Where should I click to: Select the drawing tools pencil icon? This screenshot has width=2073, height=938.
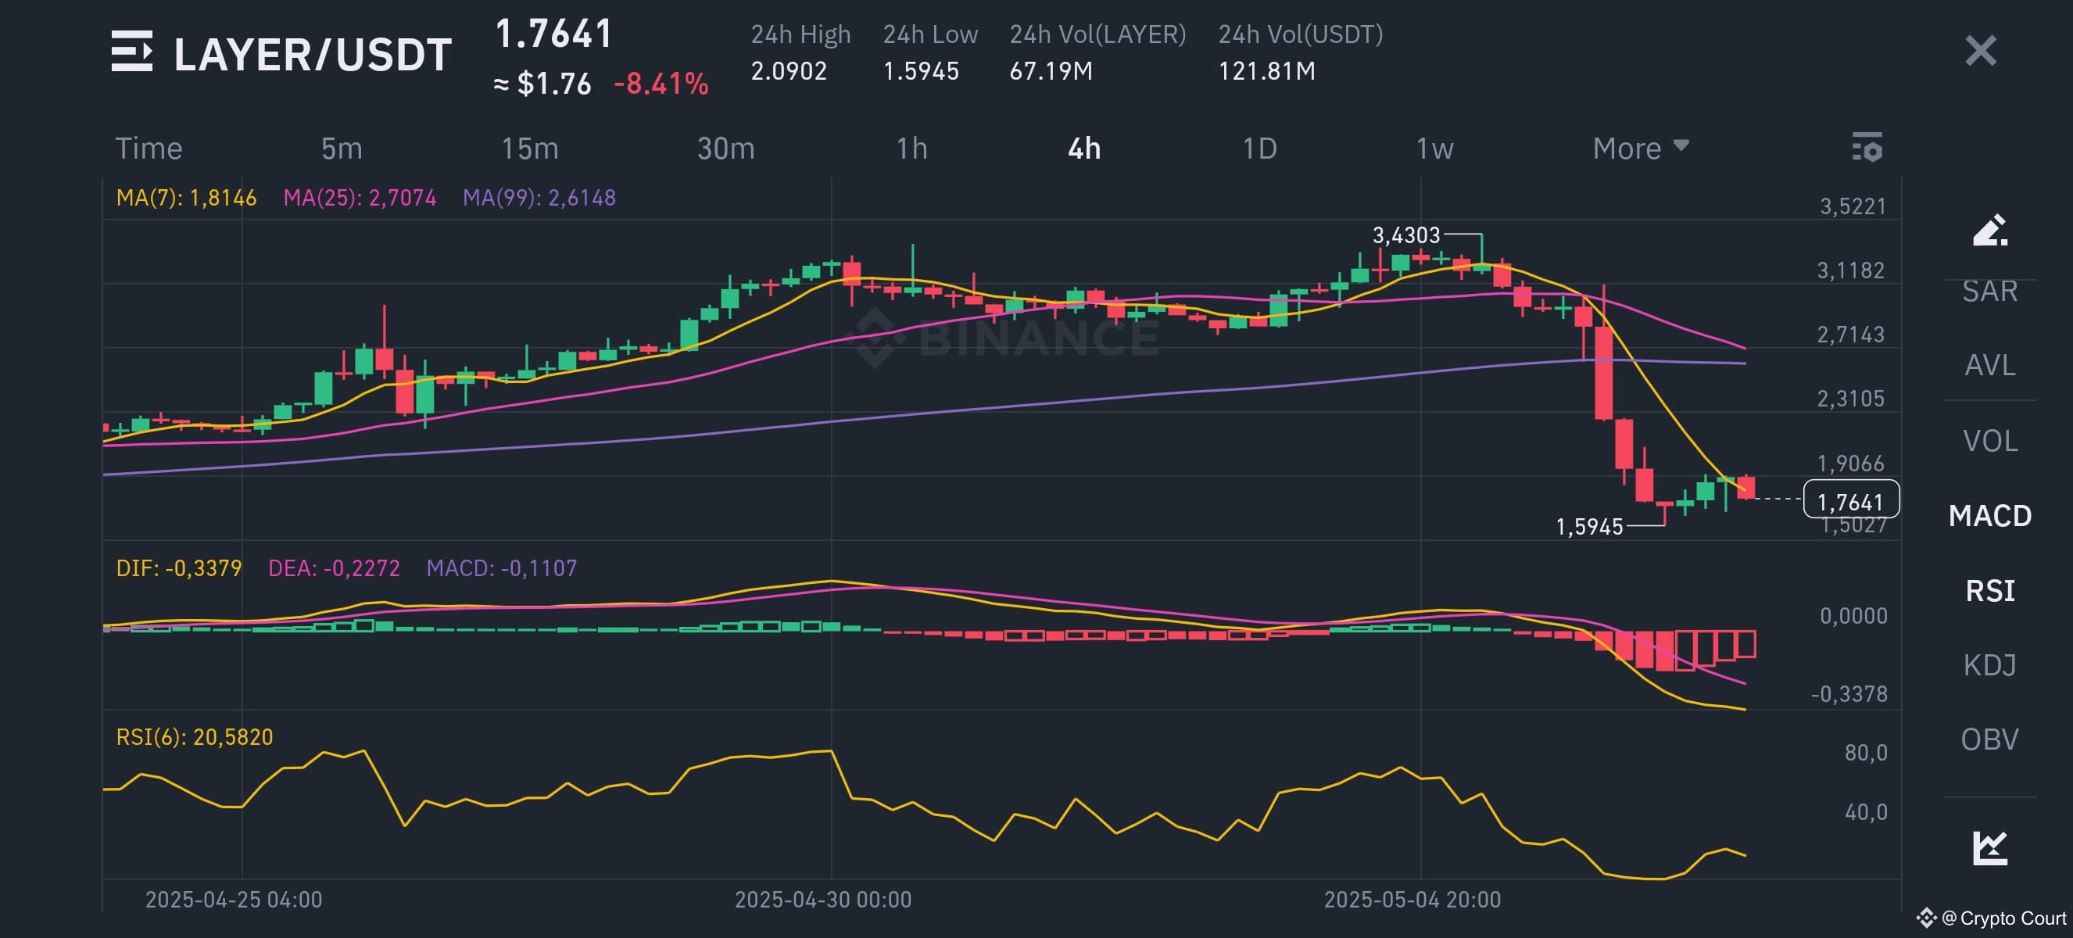pos(1989,230)
